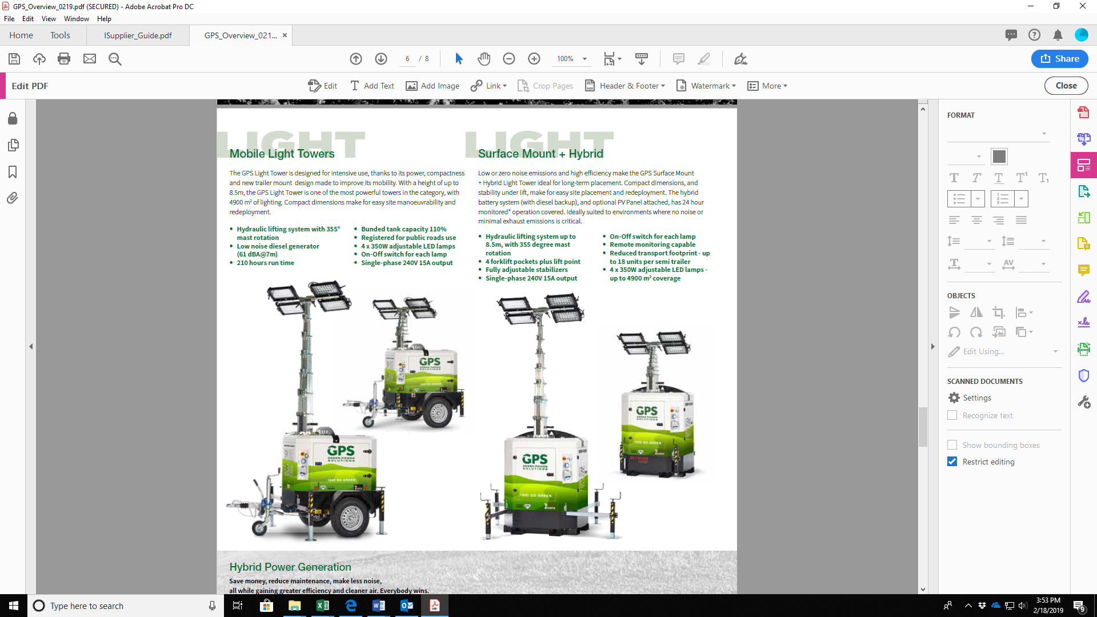Click the upload to cloud icon
The image size is (1097, 617).
pos(39,59)
